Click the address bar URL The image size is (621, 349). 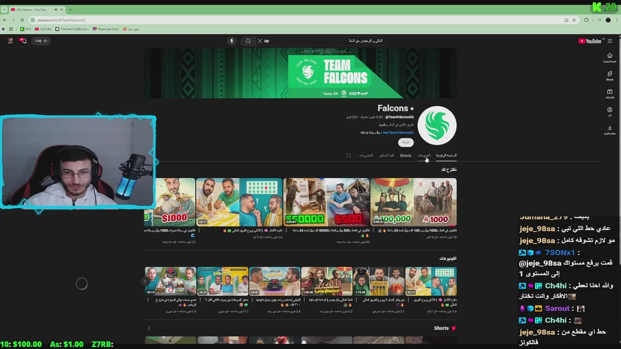61,20
